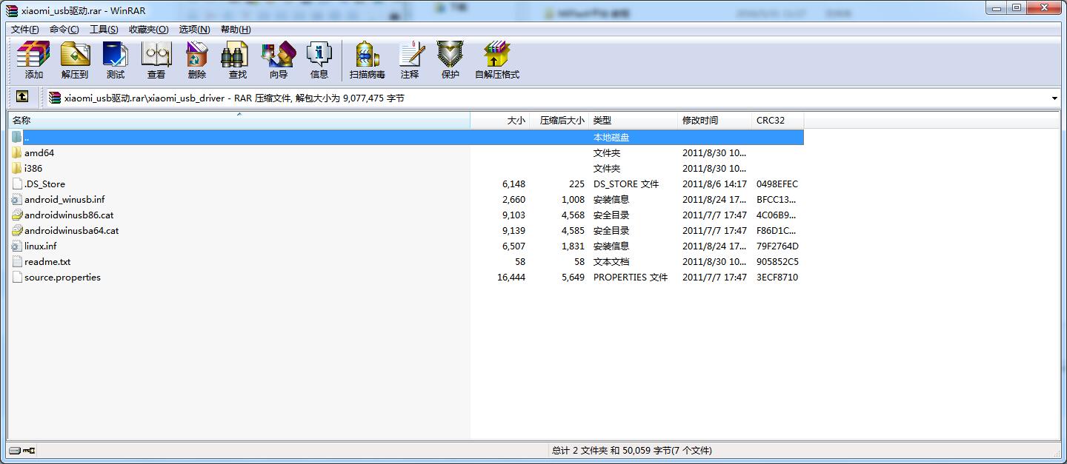
Task: Sort by CRC32 column header
Action: tap(777, 120)
